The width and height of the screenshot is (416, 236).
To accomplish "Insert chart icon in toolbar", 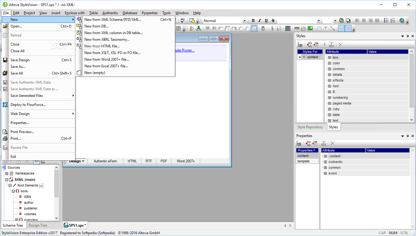I will pyautogui.click(x=304, y=28).
